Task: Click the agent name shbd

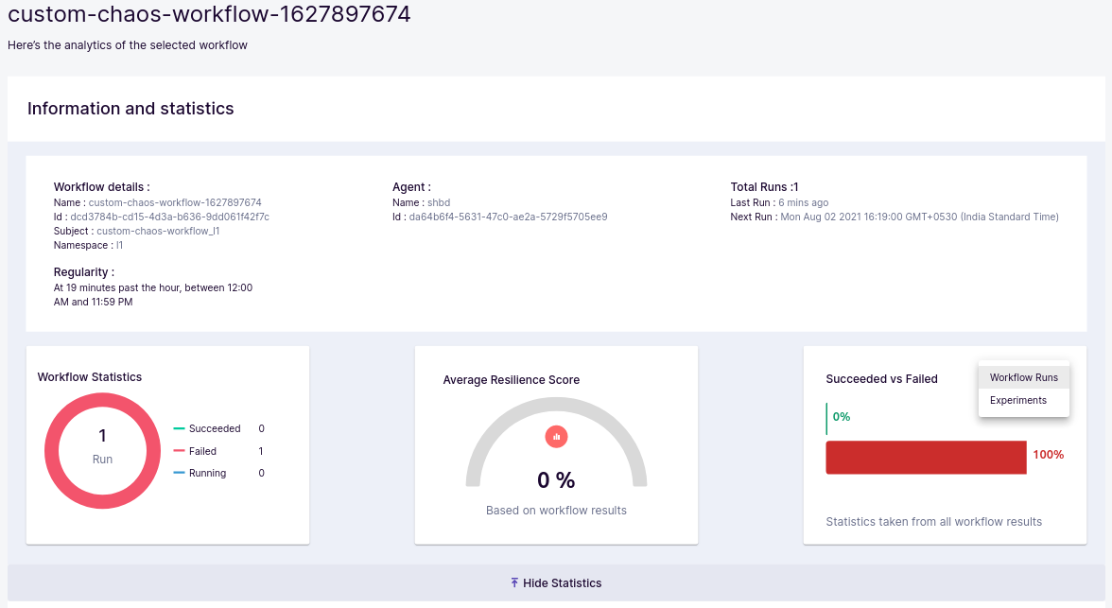Action: coord(438,202)
